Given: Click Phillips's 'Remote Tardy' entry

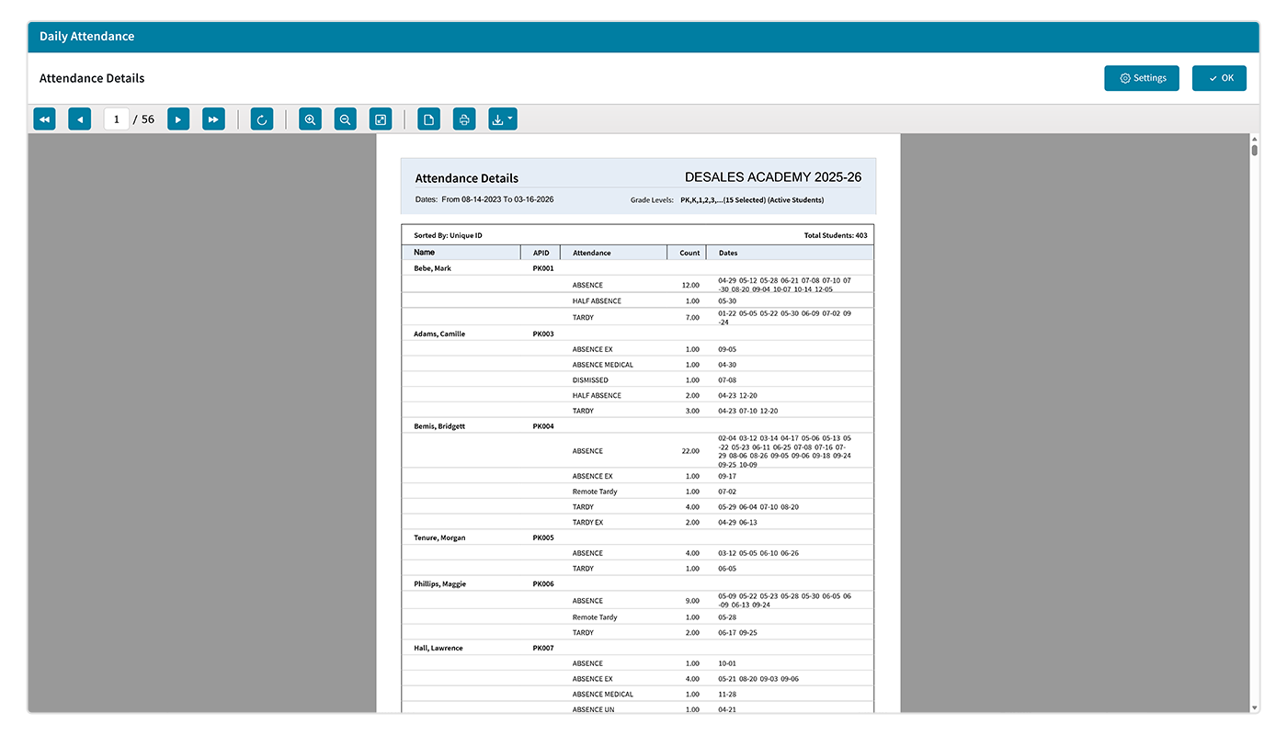Looking at the screenshot, I should tap(595, 617).
